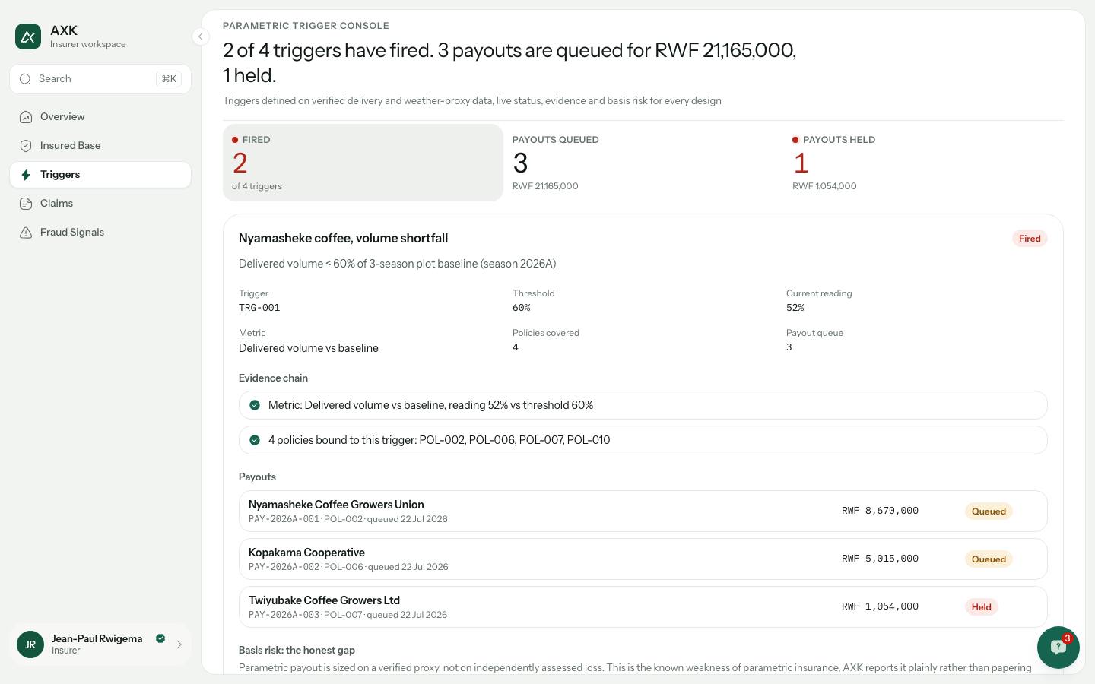This screenshot has width=1095, height=684.
Task: Open the Nyamasheke Coffee Growers Union payout
Action: coord(643,511)
